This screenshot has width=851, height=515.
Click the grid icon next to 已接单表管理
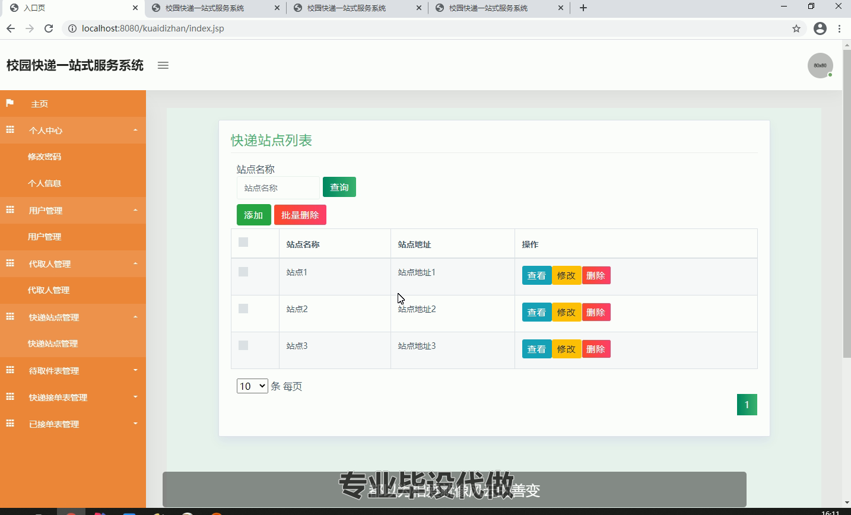pyautogui.click(x=10, y=423)
